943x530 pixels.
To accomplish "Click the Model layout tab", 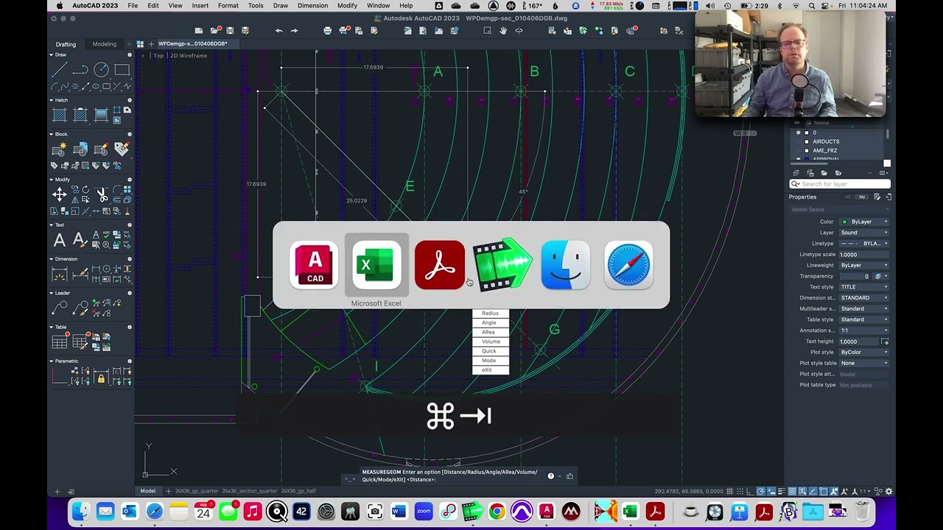I will coord(148,491).
